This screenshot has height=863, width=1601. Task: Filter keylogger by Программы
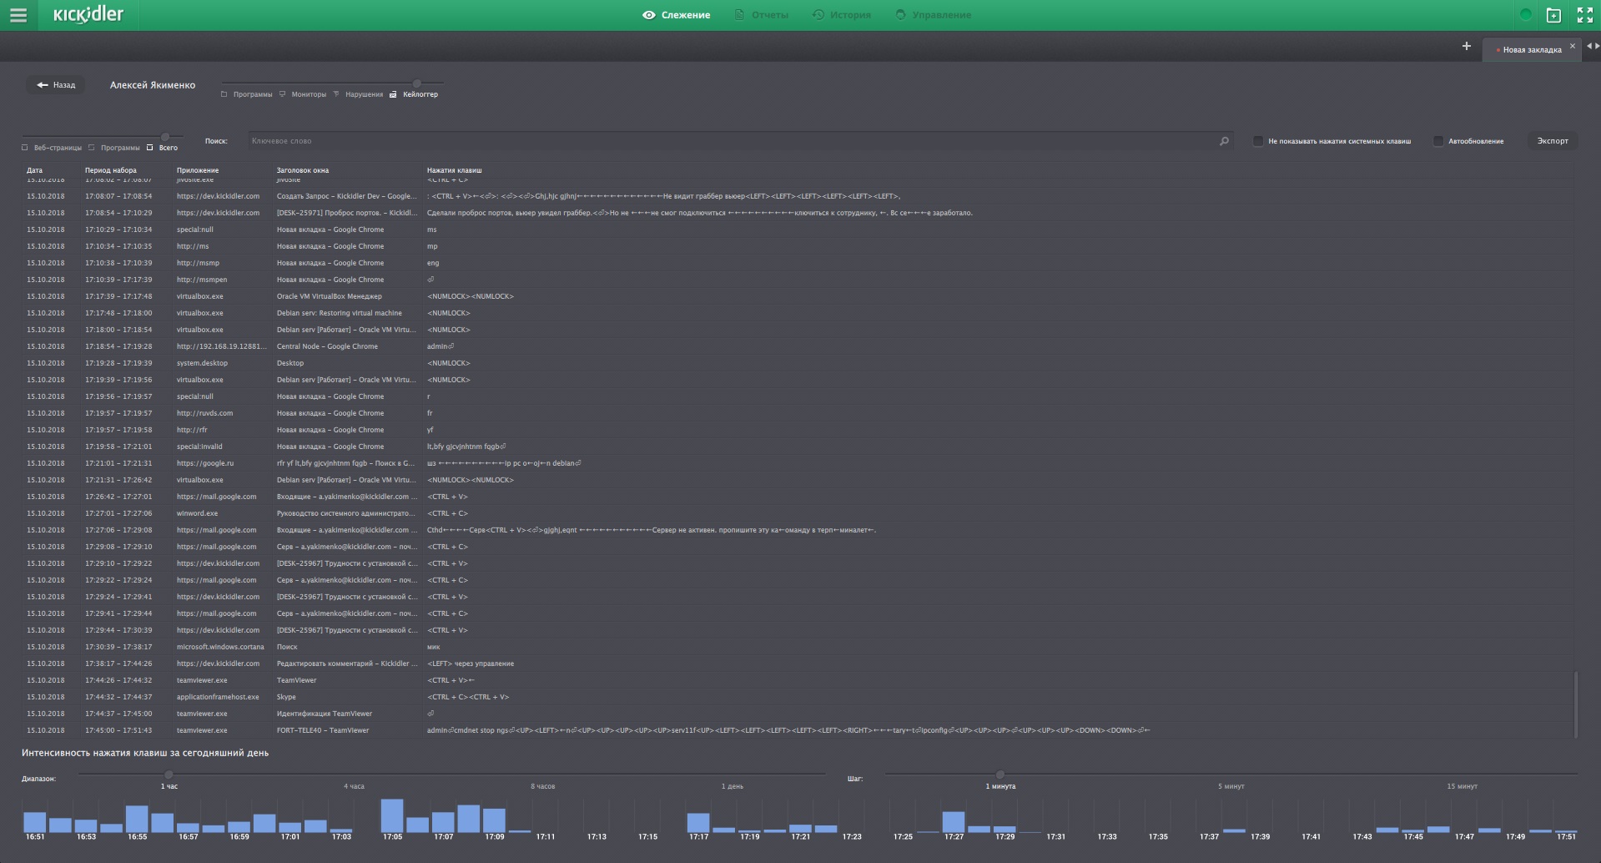pyautogui.click(x=114, y=148)
